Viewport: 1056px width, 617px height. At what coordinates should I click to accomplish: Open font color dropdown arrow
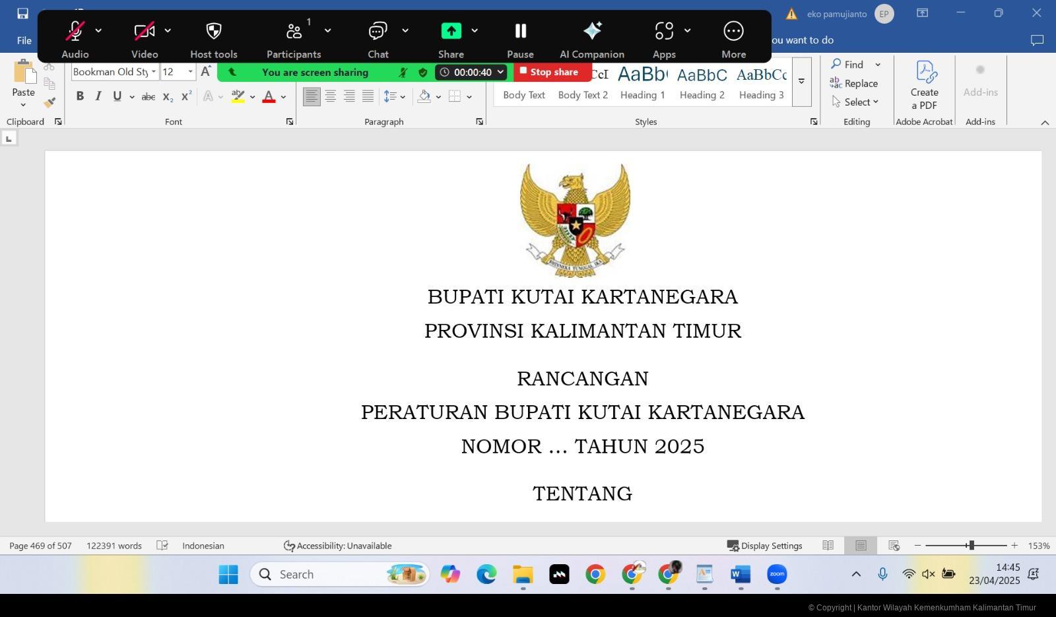(x=284, y=97)
